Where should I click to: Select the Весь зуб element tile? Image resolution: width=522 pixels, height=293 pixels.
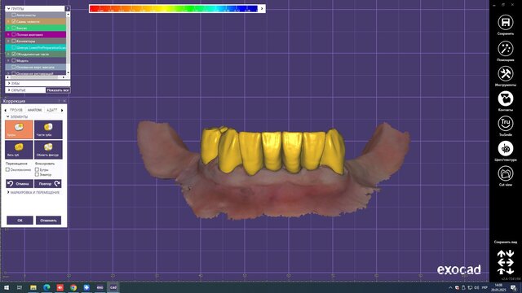[x=19, y=150]
